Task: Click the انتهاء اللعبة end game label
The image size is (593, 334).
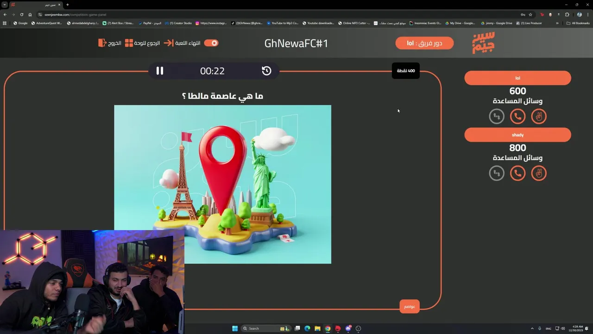Action: [x=188, y=43]
